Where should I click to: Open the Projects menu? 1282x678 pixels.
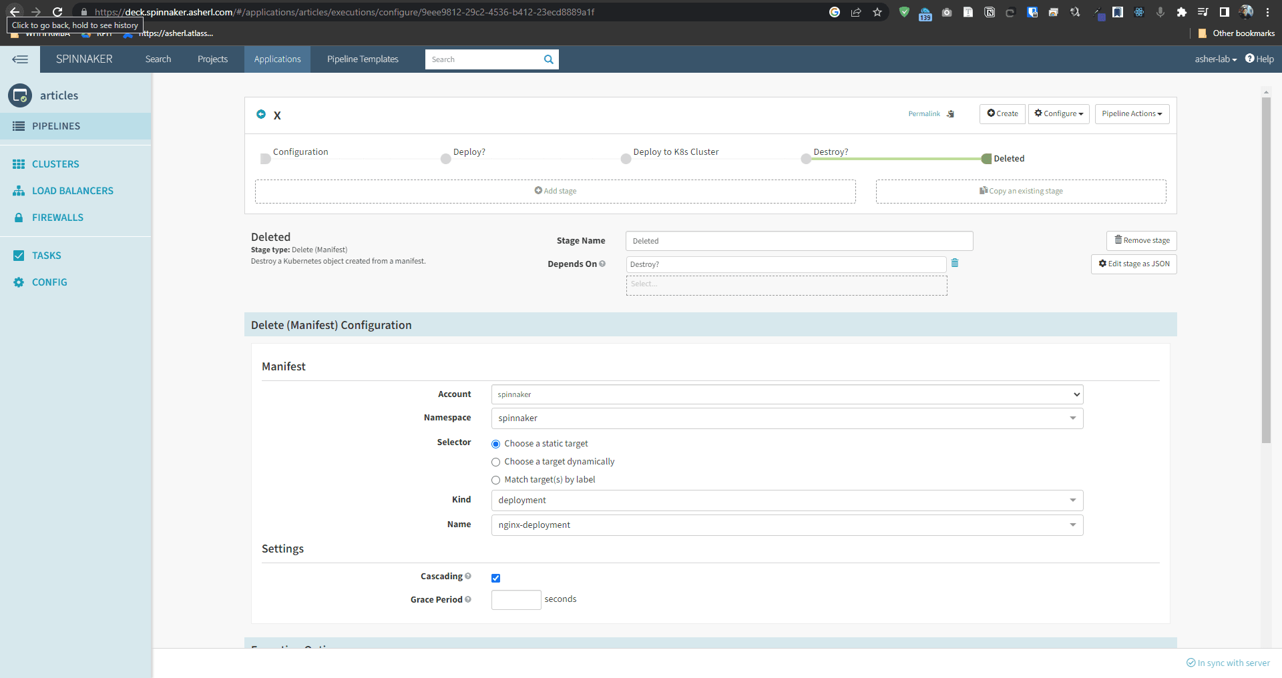point(212,59)
